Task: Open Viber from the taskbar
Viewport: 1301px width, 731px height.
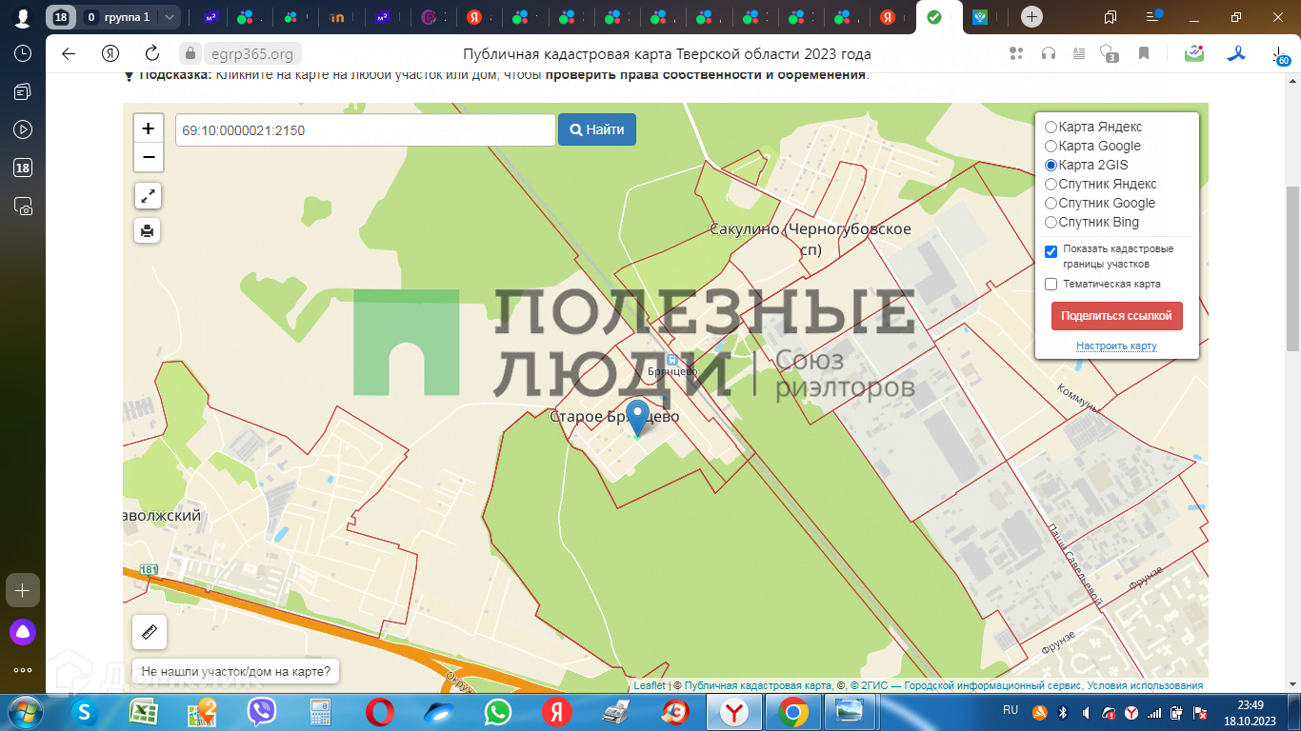Action: tap(262, 712)
